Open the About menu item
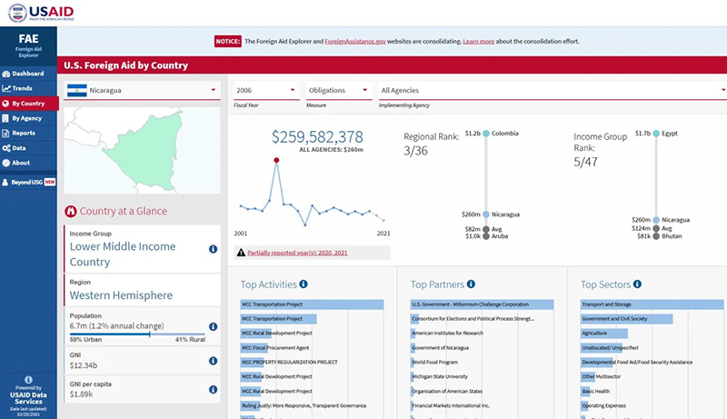The image size is (727, 419). (x=21, y=163)
